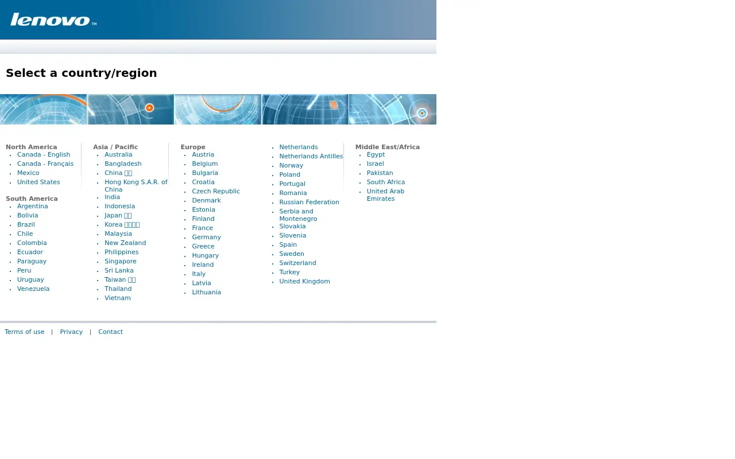The height and width of the screenshot is (459, 735).
Task: Choose France
Action: point(202,228)
